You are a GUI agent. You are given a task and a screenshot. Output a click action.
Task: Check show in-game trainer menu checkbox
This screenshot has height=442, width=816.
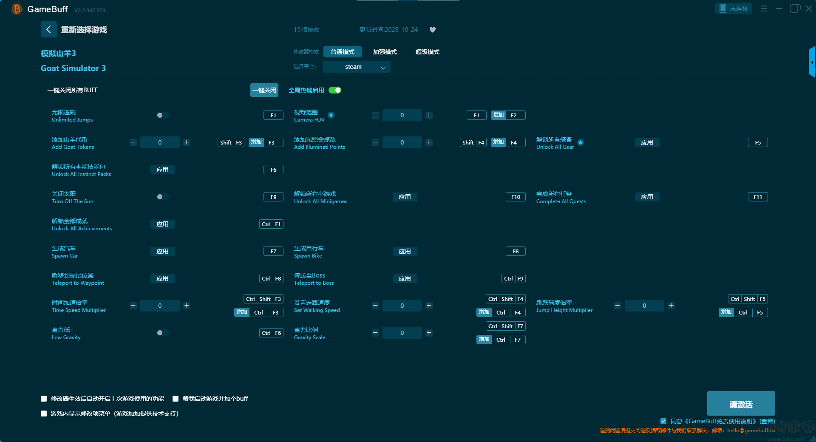point(44,414)
